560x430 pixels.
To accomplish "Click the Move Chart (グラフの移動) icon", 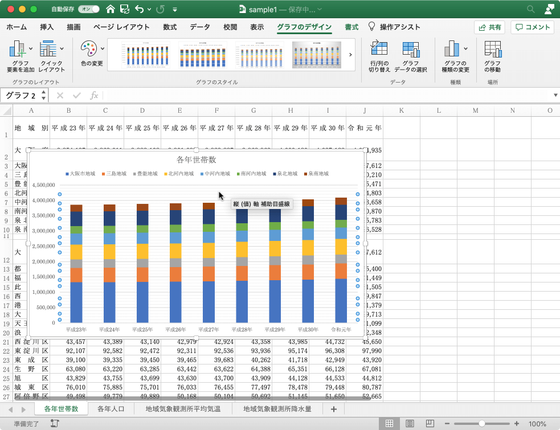I will [x=492, y=50].
